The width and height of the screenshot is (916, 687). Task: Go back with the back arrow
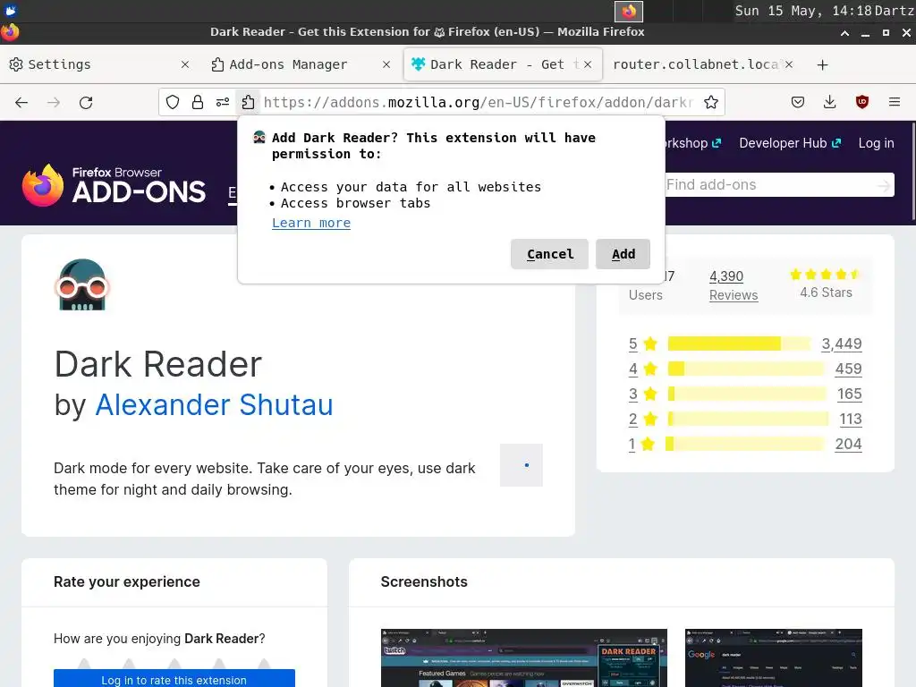point(21,103)
